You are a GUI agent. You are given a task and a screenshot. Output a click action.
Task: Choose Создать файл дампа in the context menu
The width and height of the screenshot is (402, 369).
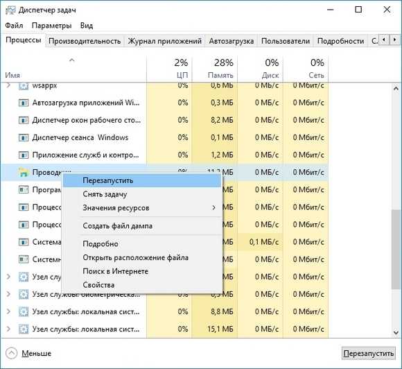point(142,226)
